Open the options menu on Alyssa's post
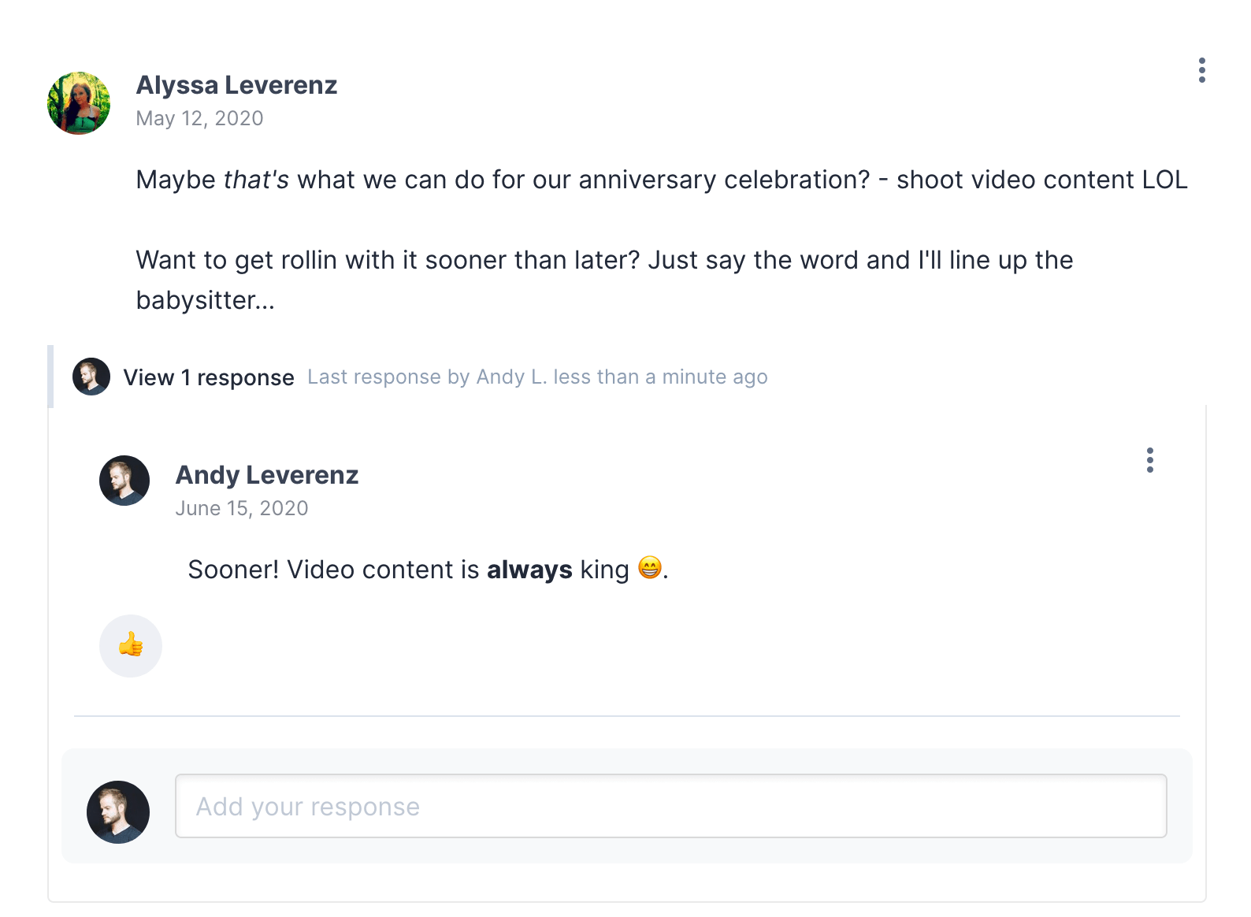This screenshot has width=1251, height=917. tap(1201, 70)
